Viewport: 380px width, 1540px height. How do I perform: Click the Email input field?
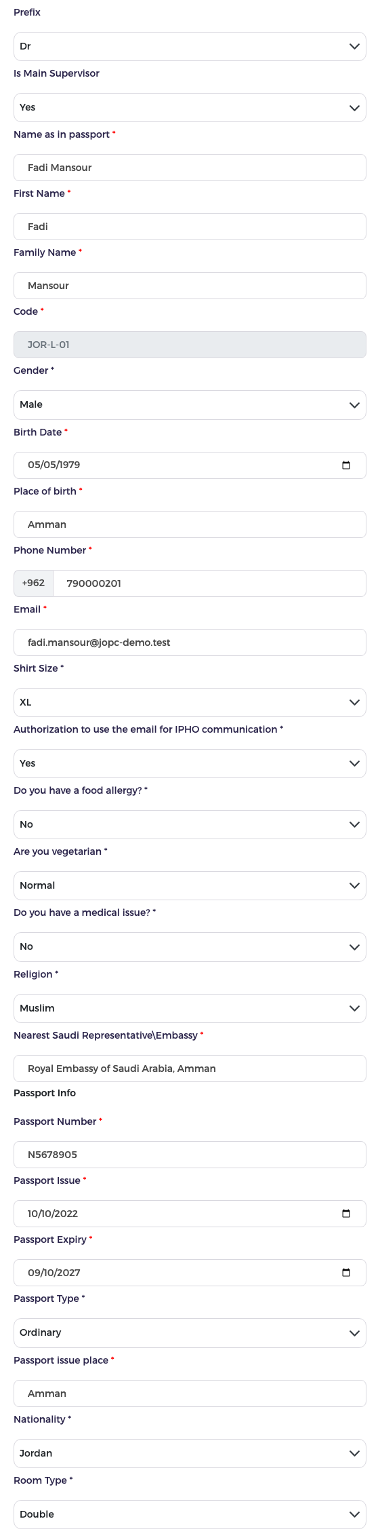point(190,642)
